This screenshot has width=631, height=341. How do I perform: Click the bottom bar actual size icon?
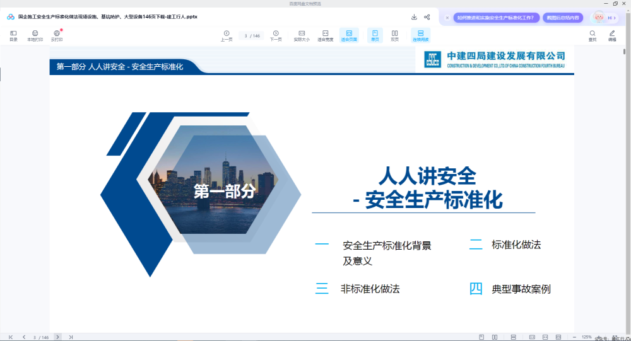tap(532, 337)
